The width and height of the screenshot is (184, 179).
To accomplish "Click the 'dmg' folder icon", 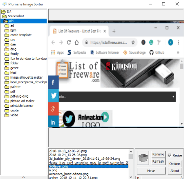I will tap(7, 49).
